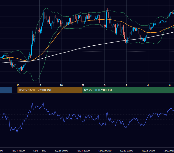Viewport: 174px width, 153px height.
Task: Click the 6 hour label on the price chart axis
Action: 170,85
